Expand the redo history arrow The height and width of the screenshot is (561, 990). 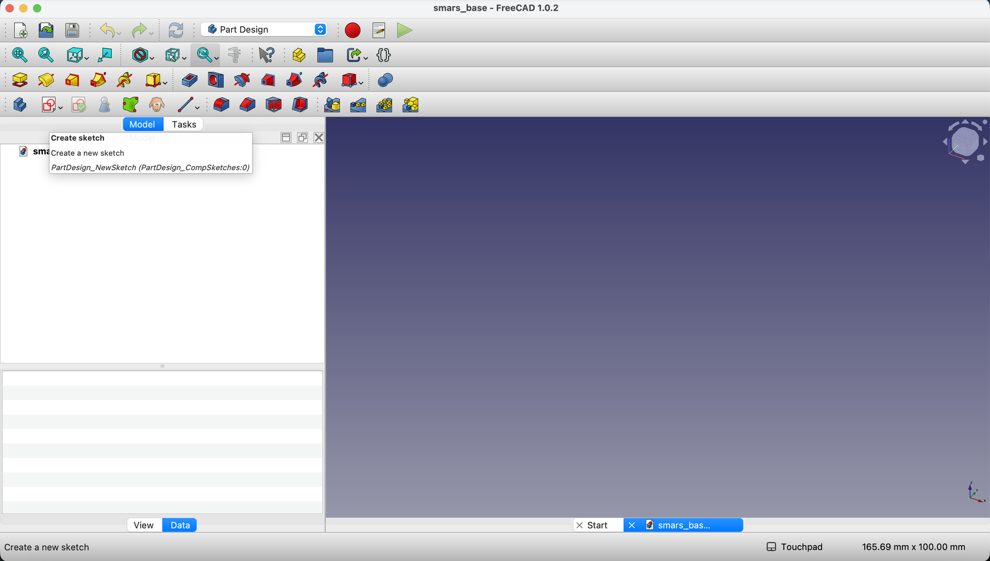tap(151, 34)
